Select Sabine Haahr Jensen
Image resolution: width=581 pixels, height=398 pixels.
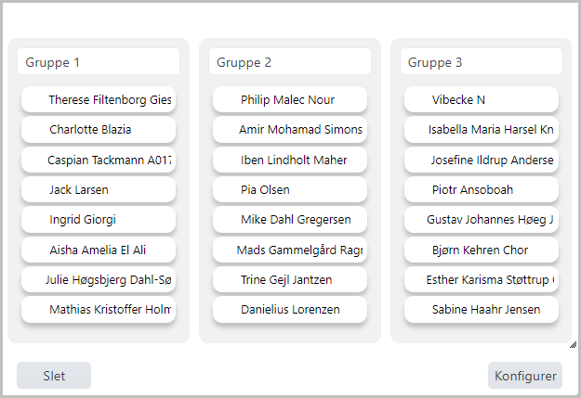point(482,310)
